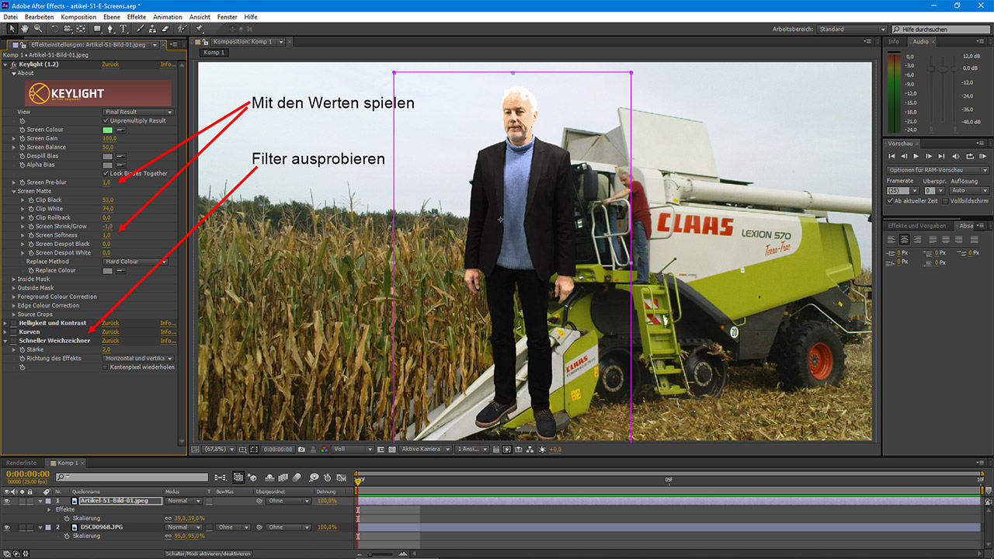Select the Zoom tool
This screenshot has width=994, height=559.
point(36,28)
